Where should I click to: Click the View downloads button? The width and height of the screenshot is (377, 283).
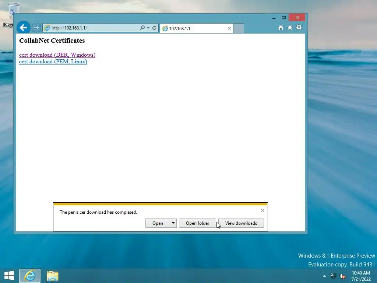[x=241, y=223]
